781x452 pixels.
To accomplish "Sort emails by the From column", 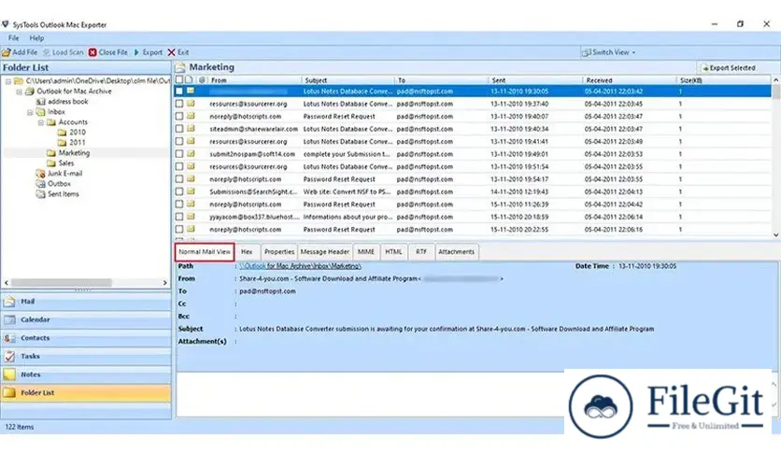I will 254,80.
